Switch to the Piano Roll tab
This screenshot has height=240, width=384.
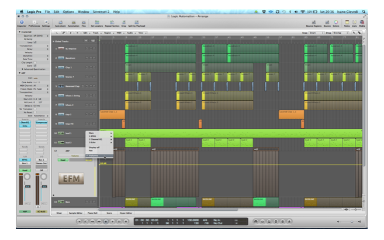(92, 213)
